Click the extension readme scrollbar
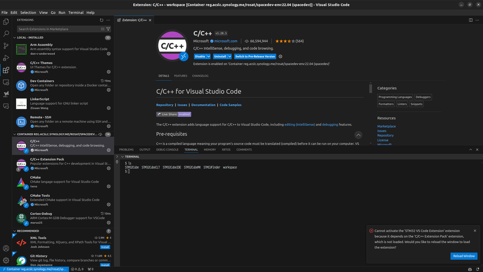Image resolution: width=483 pixels, height=272 pixels. click(x=370, y=89)
